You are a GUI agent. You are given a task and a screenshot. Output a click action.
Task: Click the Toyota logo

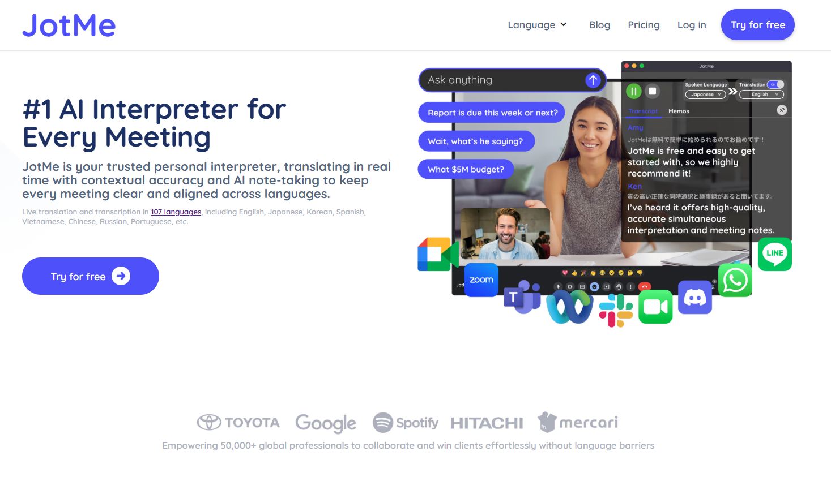click(238, 422)
